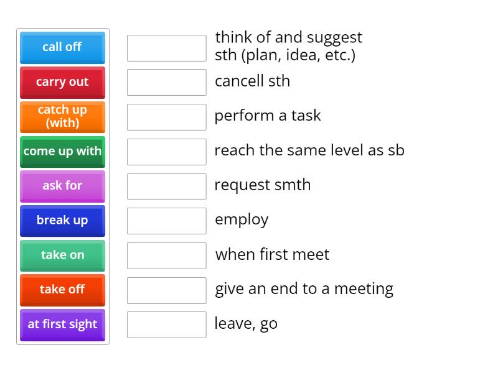The width and height of the screenshot is (498, 373).
Task: Choose the 'take on' word tile
Action: tap(62, 256)
